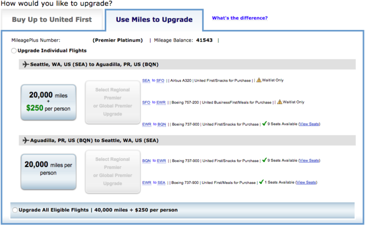Screen dimensions: 365x225
Task: Click airplane icon beside Seattle to Aguadilla header
Action: (x=26, y=64)
